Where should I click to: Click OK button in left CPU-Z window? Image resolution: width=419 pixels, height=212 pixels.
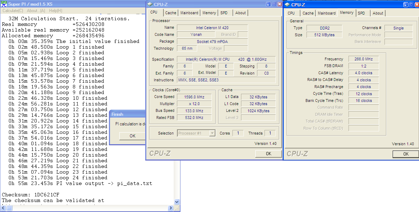click(x=268, y=154)
